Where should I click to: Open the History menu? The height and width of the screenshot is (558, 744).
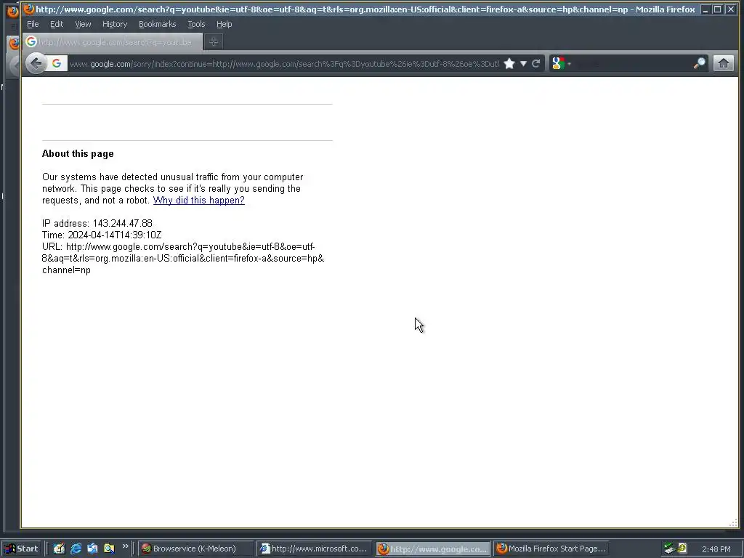pos(115,24)
